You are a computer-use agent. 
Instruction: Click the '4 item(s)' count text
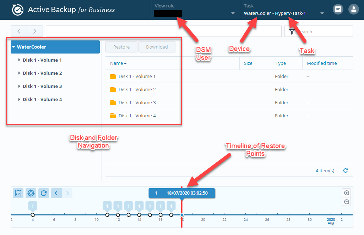tap(325, 170)
